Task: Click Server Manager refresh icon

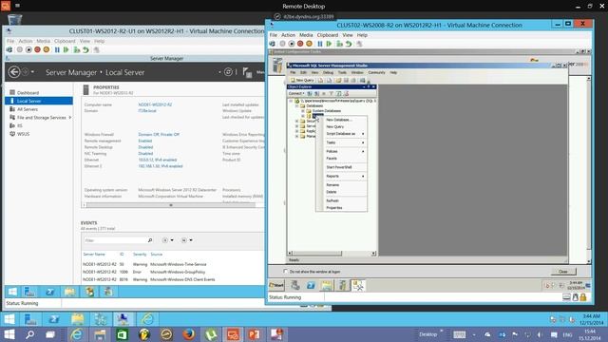Action: [228, 72]
